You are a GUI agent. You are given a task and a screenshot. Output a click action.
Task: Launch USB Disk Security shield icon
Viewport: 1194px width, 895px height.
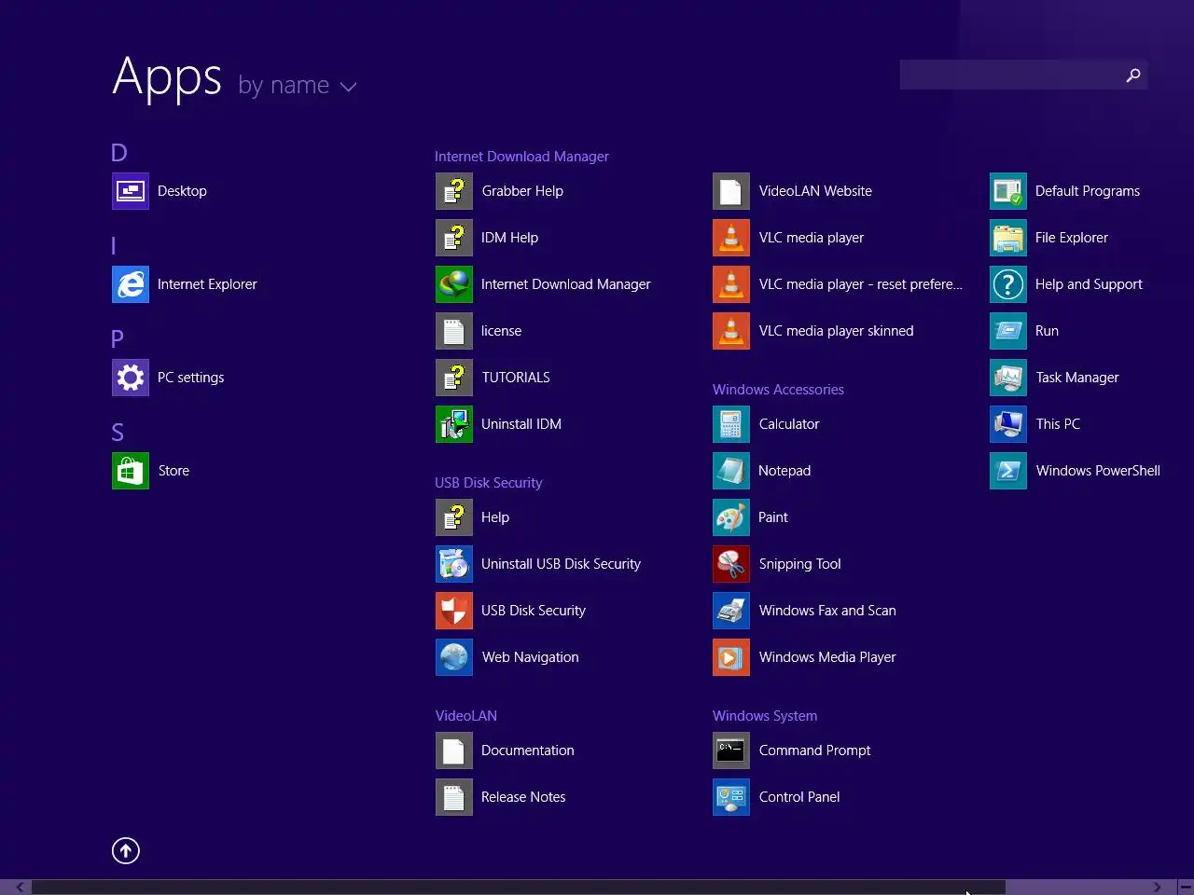(x=454, y=611)
